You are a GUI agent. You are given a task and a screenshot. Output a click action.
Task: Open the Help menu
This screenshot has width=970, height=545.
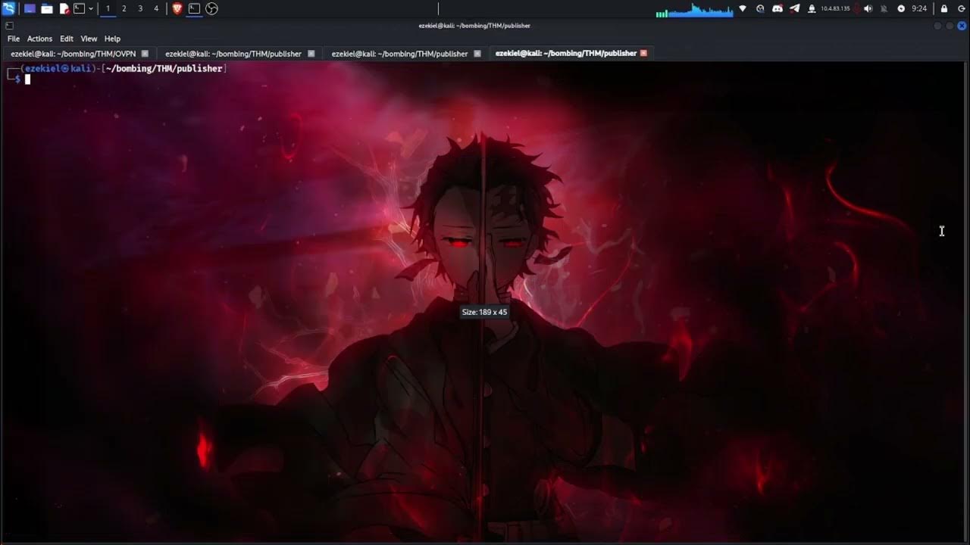tap(112, 39)
